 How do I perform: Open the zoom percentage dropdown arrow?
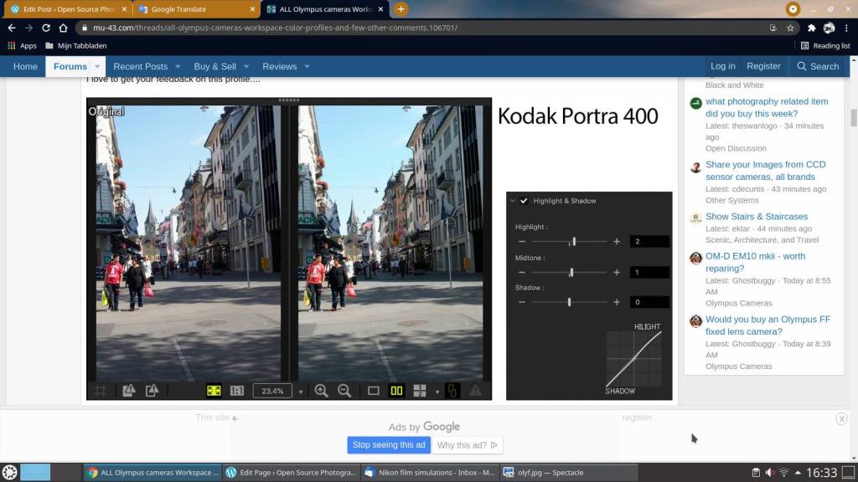click(301, 392)
